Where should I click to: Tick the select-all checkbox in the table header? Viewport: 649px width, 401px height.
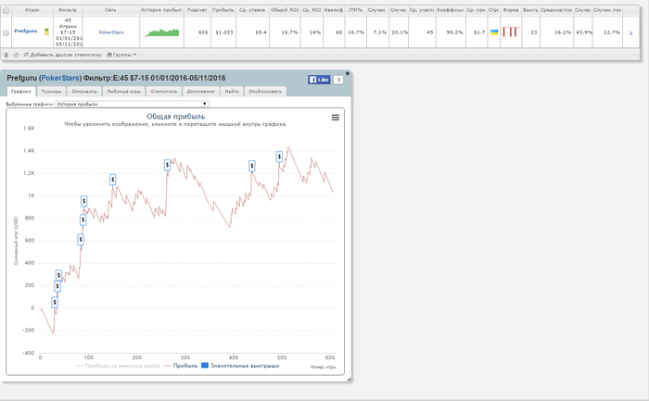(6, 10)
